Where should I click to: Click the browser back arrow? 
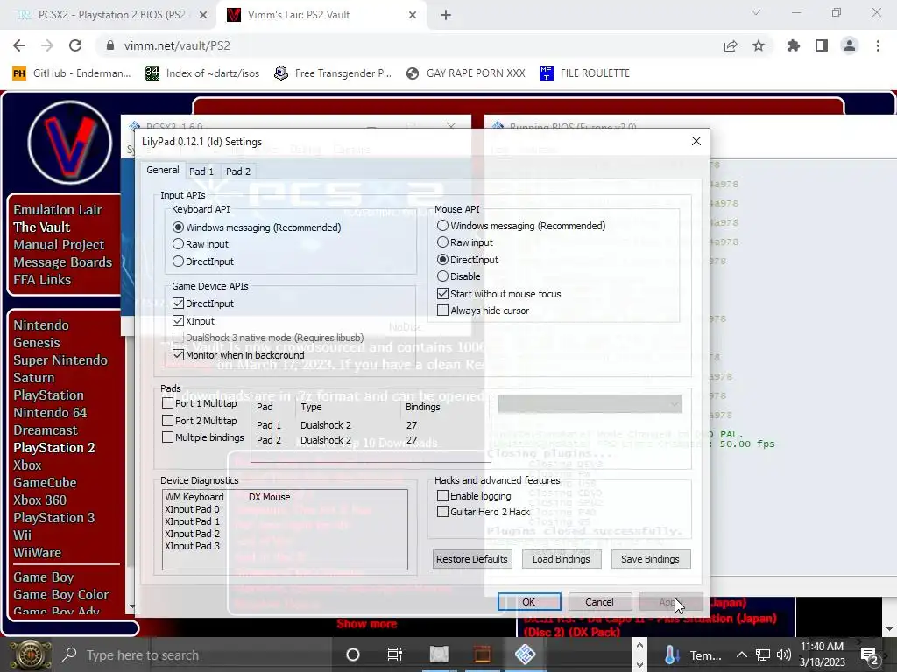pyautogui.click(x=19, y=45)
